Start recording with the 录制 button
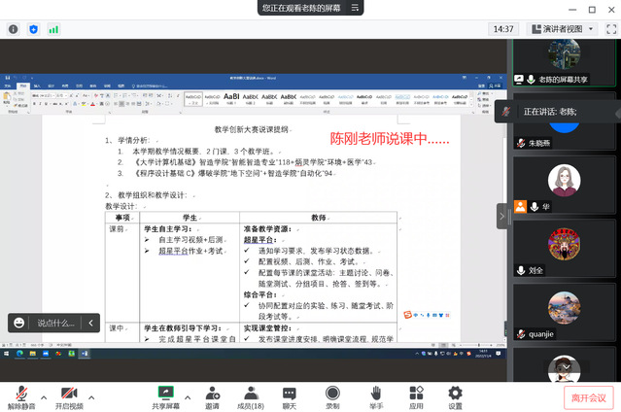621x412 pixels. (x=332, y=396)
